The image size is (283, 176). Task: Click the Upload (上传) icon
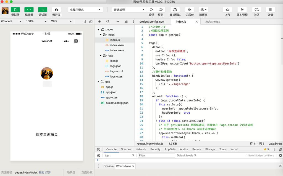point(227,10)
